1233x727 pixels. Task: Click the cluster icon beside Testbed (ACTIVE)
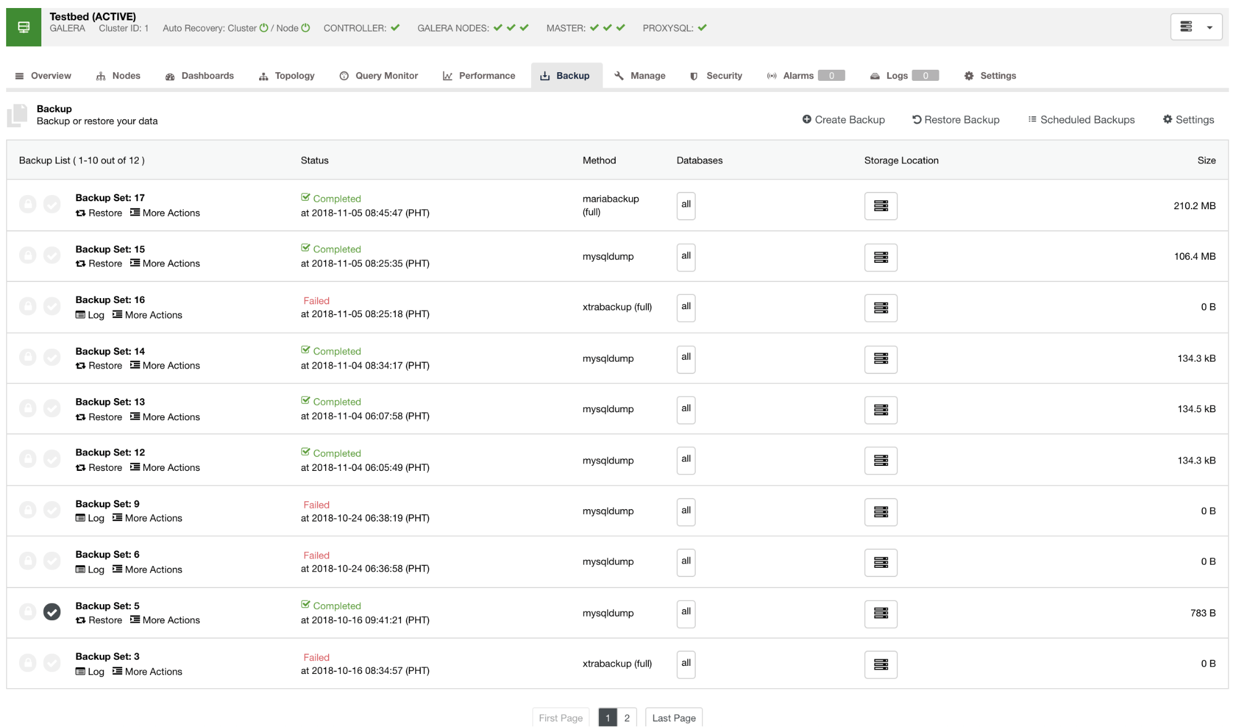click(x=23, y=27)
